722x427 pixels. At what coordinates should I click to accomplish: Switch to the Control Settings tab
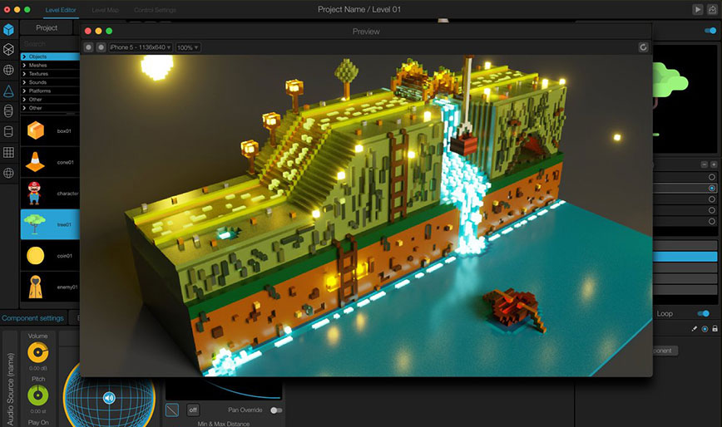click(155, 10)
